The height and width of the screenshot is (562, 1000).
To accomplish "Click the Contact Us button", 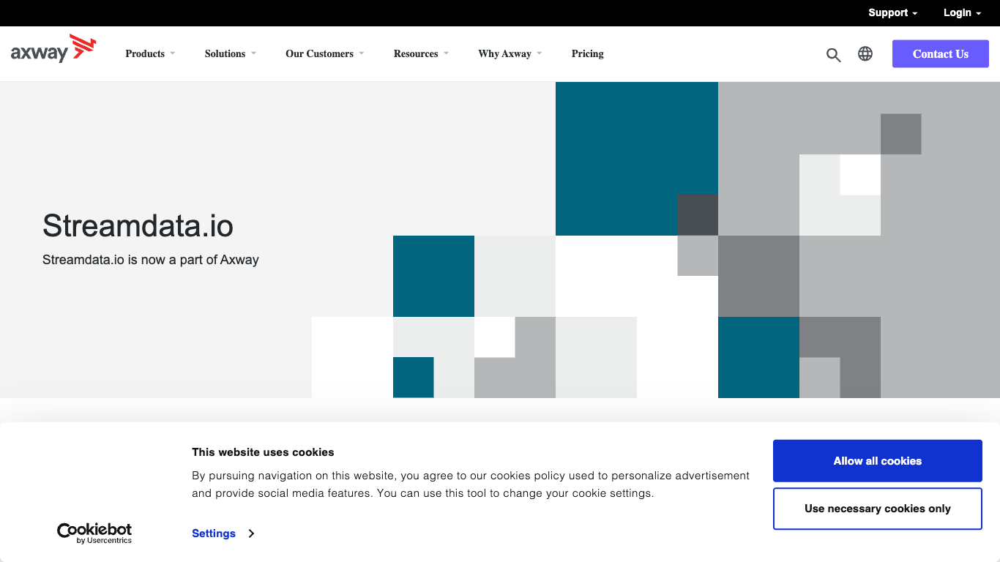I will pyautogui.click(x=941, y=54).
